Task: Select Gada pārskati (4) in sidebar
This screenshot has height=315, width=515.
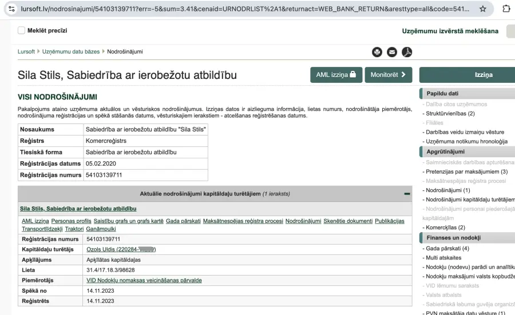Action: point(447,248)
